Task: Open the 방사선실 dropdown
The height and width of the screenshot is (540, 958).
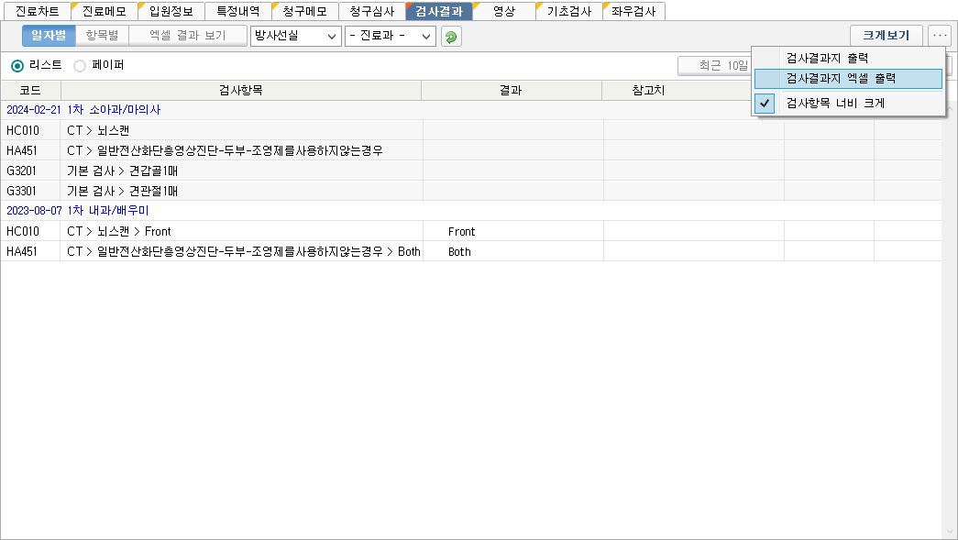Action: 294,37
